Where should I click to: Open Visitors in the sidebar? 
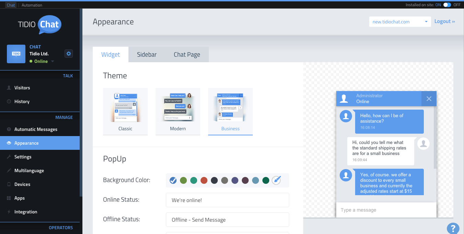[x=40, y=88]
